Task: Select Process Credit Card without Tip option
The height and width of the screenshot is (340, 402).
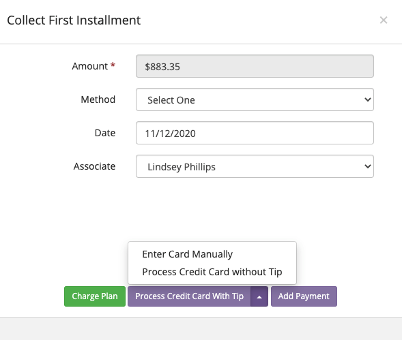Action: pyautogui.click(x=212, y=272)
